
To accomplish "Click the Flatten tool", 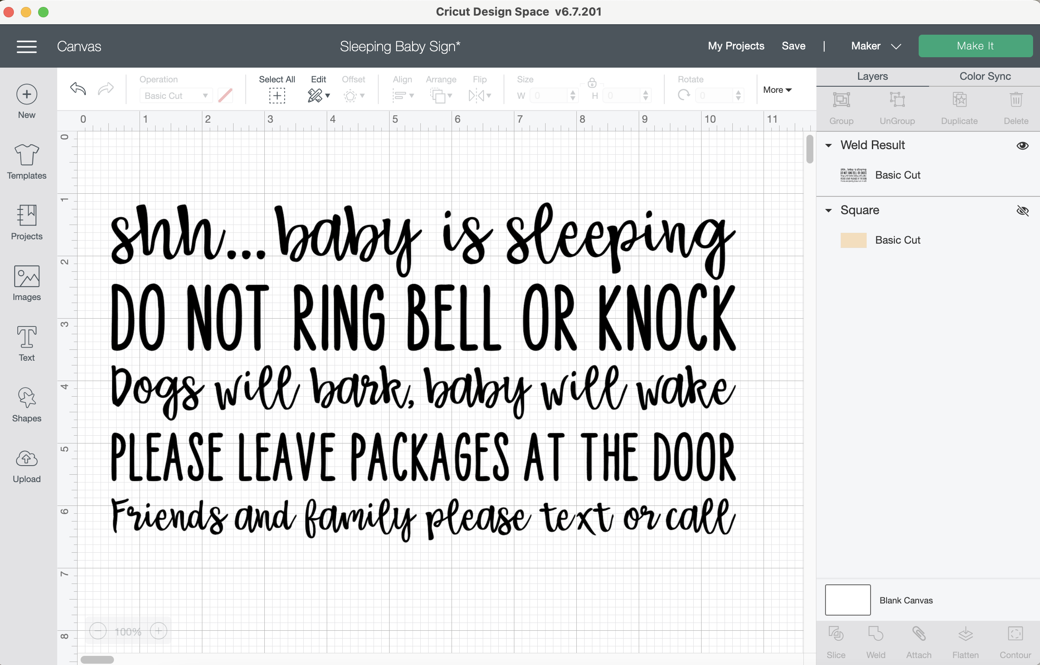I will [x=965, y=642].
